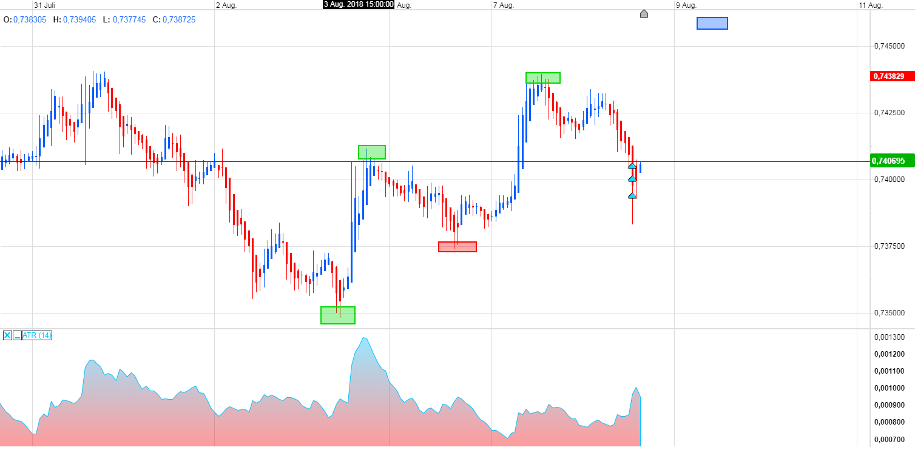The height and width of the screenshot is (450, 915).
Task: Click the 31 Juli date axis label
Action: 44,4
